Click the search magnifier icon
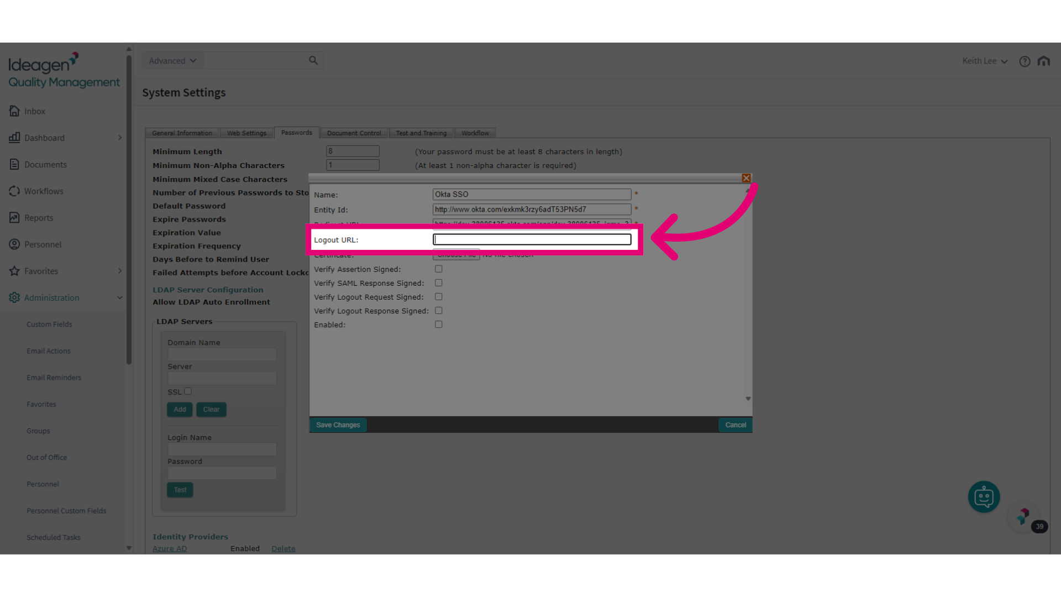Image resolution: width=1061 pixels, height=597 pixels. coord(313,60)
